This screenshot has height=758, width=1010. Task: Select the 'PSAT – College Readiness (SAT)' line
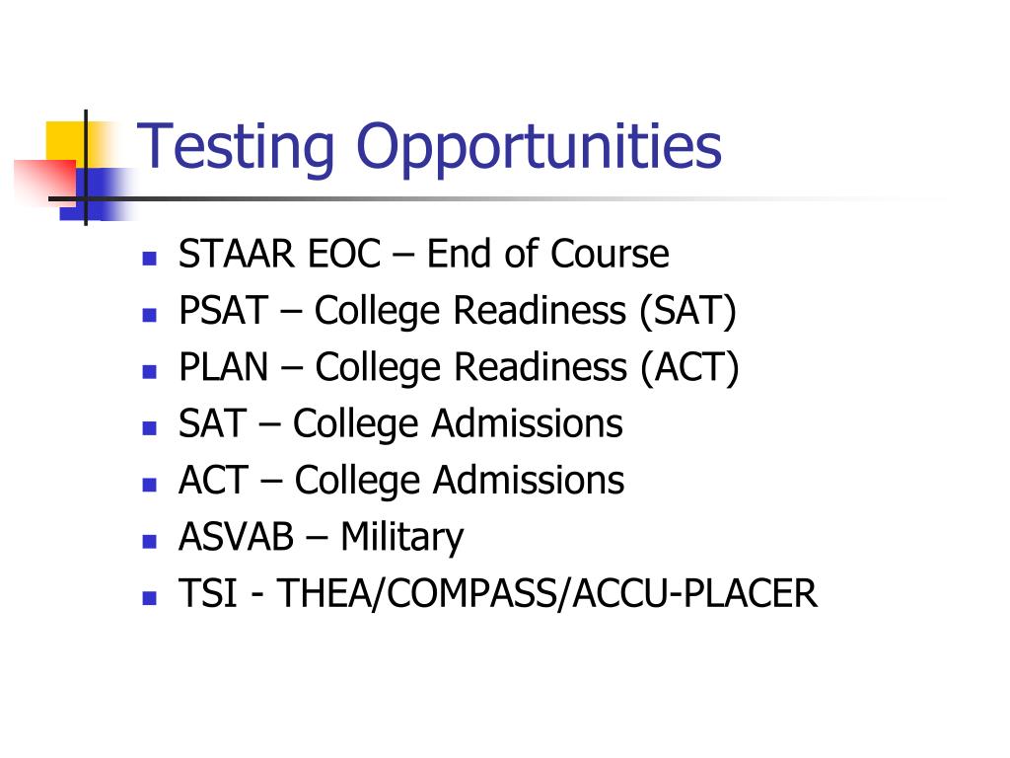click(x=458, y=311)
